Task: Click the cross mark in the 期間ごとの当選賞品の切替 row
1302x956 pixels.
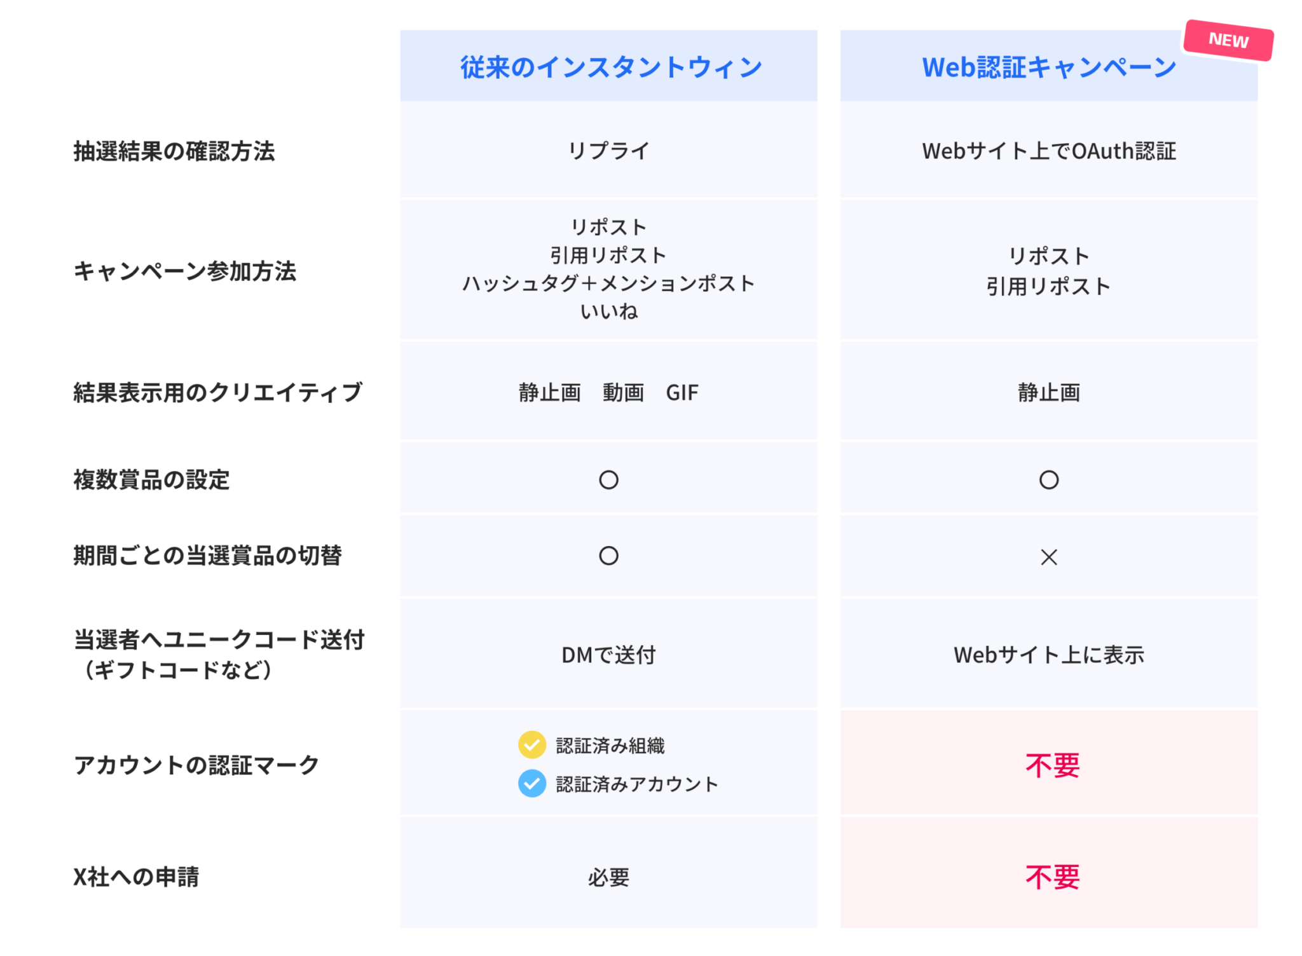Action: (x=1048, y=557)
